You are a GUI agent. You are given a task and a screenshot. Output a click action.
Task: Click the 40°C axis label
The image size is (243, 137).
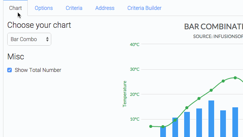(134, 45)
